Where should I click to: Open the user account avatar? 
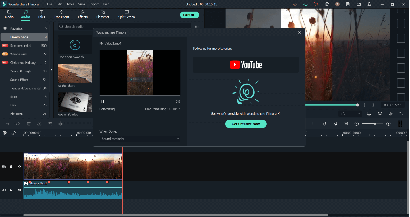[x=337, y=4]
